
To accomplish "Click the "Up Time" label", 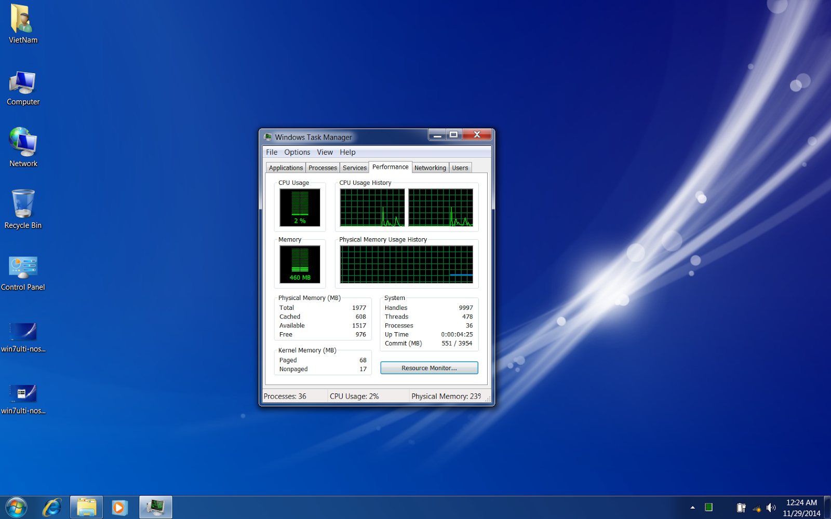I will pos(396,334).
